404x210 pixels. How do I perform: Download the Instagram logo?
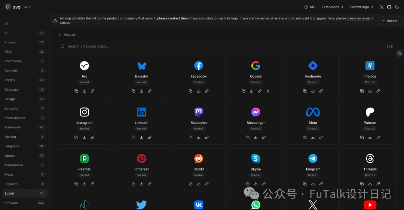(85, 138)
